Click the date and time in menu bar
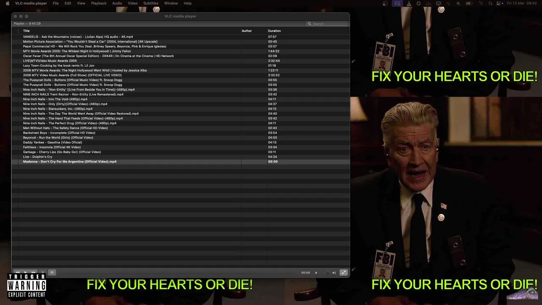Image resolution: width=542 pixels, height=305 pixels. point(522,3)
